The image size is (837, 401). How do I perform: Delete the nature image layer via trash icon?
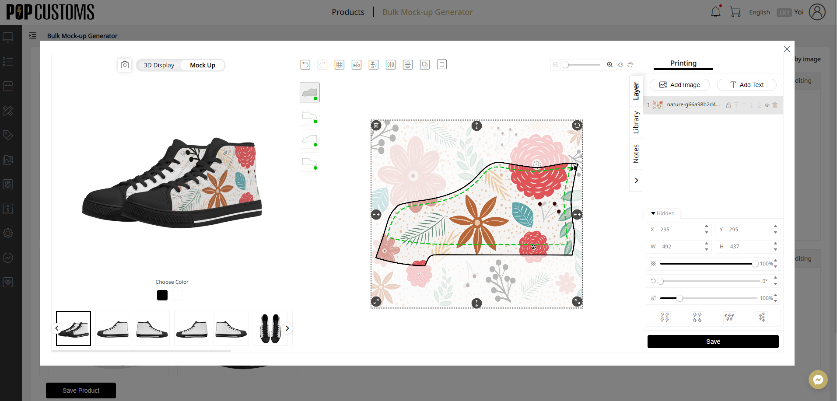click(775, 105)
